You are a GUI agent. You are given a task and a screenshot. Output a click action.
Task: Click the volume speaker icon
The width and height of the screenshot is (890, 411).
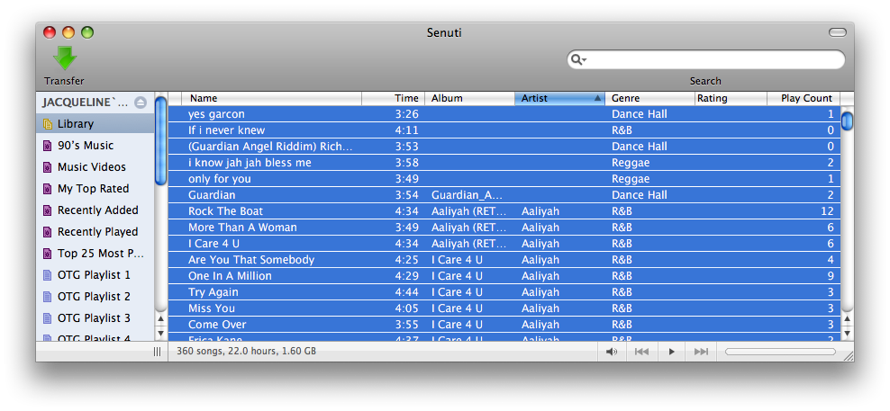pos(612,352)
